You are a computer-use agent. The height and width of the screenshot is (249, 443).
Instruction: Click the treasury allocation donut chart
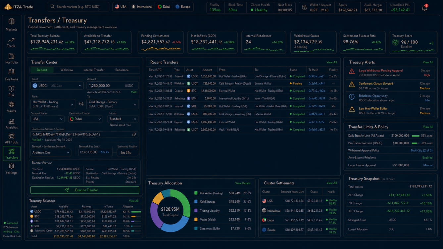(x=170, y=211)
